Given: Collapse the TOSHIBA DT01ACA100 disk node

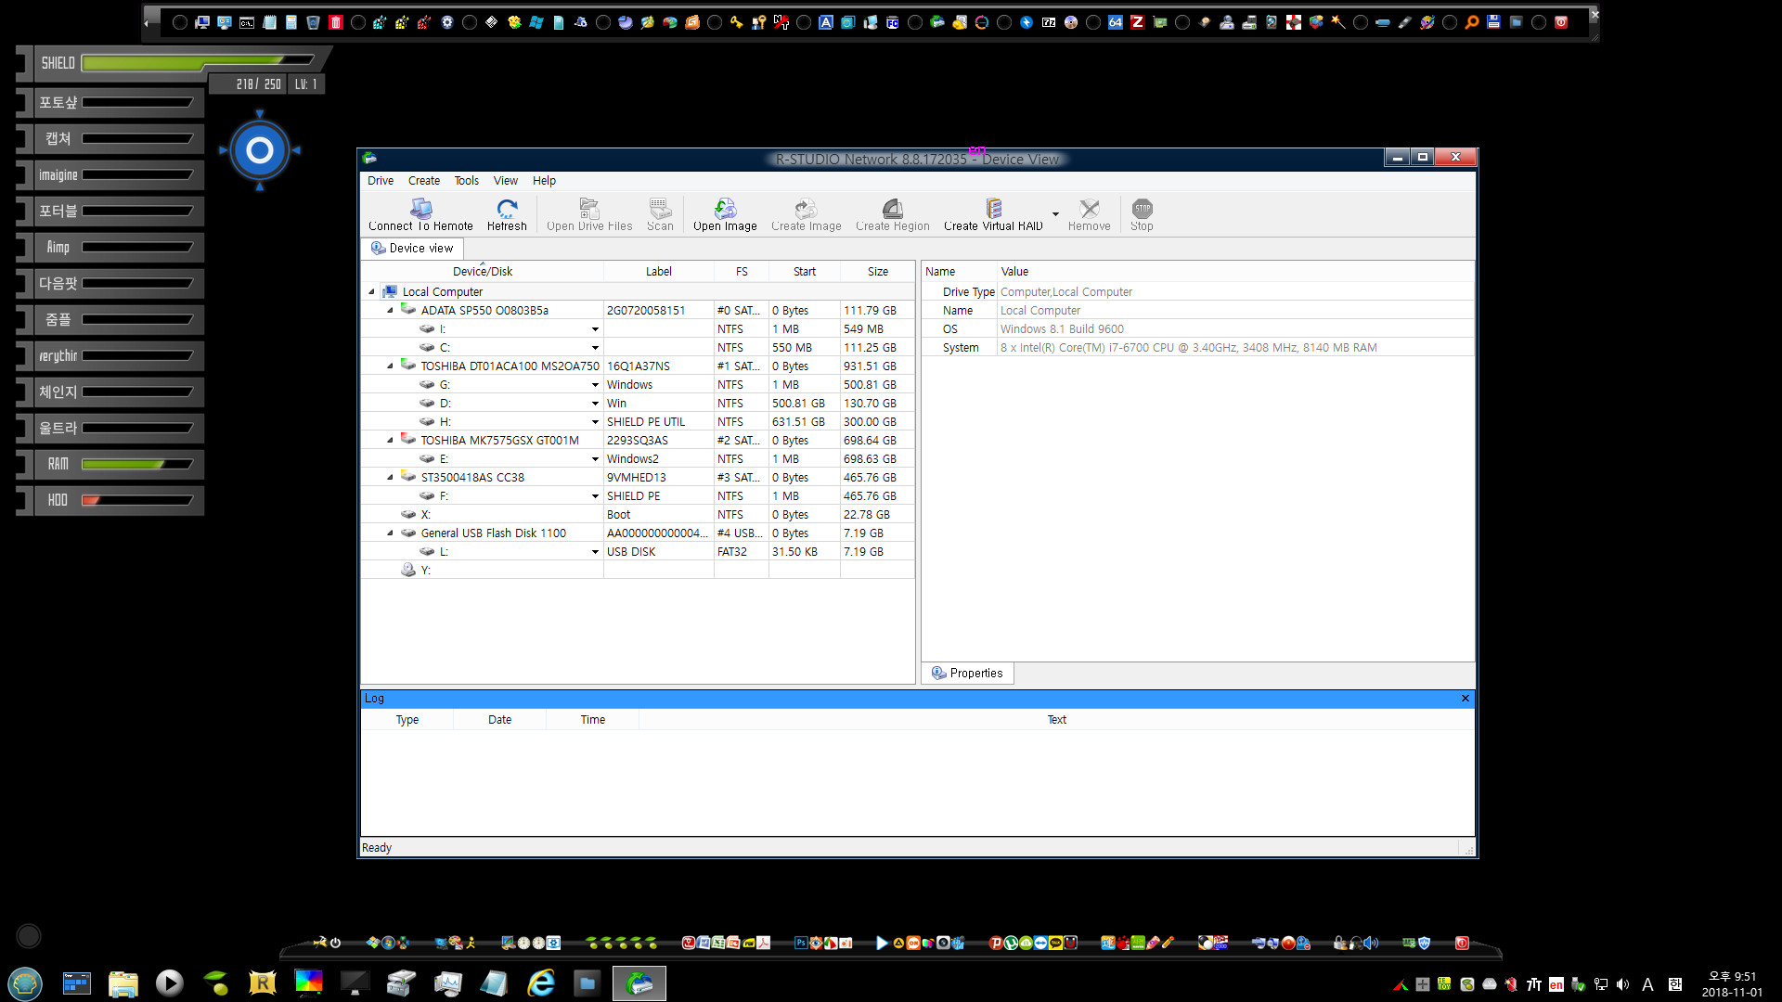Looking at the screenshot, I should tap(390, 366).
